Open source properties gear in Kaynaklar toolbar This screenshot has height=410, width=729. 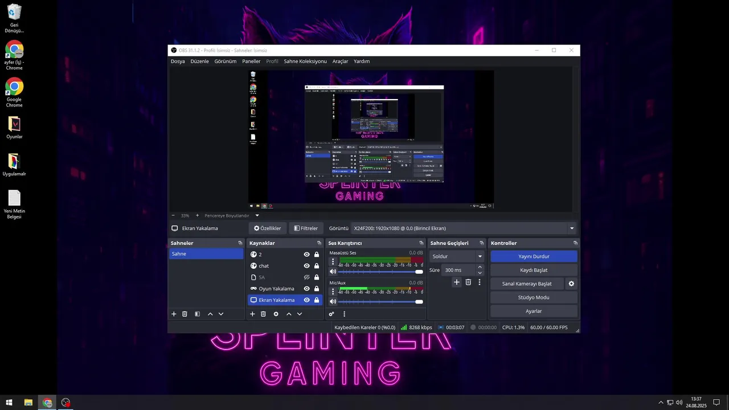(276, 314)
